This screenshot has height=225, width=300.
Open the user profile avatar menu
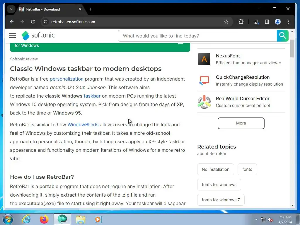pos(278,22)
